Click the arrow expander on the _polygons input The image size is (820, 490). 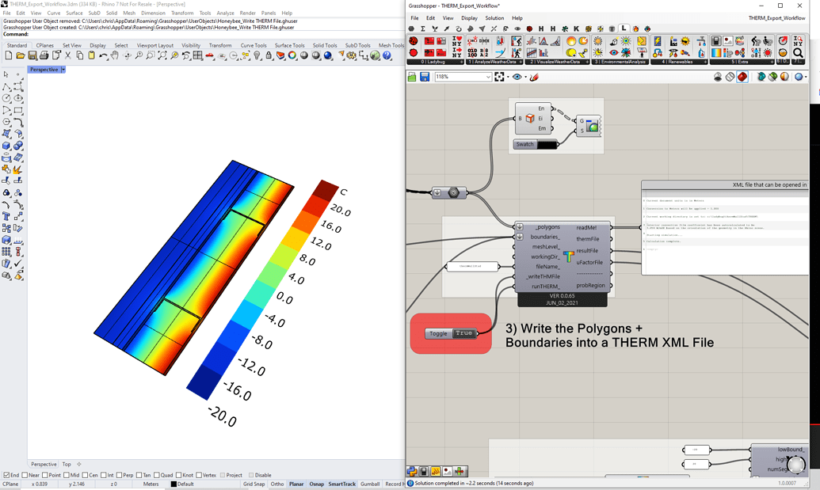[520, 227]
